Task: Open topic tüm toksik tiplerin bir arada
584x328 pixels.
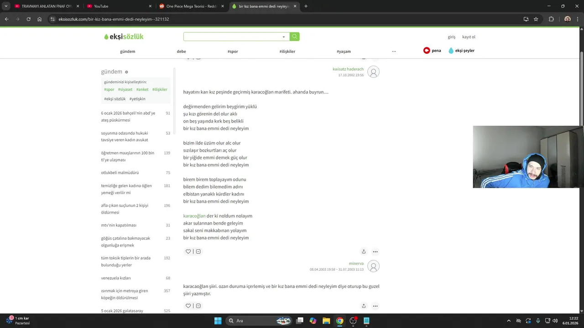Action: coord(136,261)
